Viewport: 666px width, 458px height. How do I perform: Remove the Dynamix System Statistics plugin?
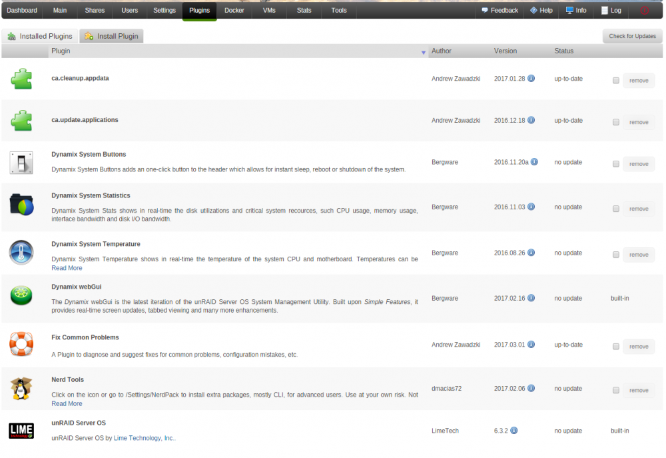pyautogui.click(x=639, y=209)
